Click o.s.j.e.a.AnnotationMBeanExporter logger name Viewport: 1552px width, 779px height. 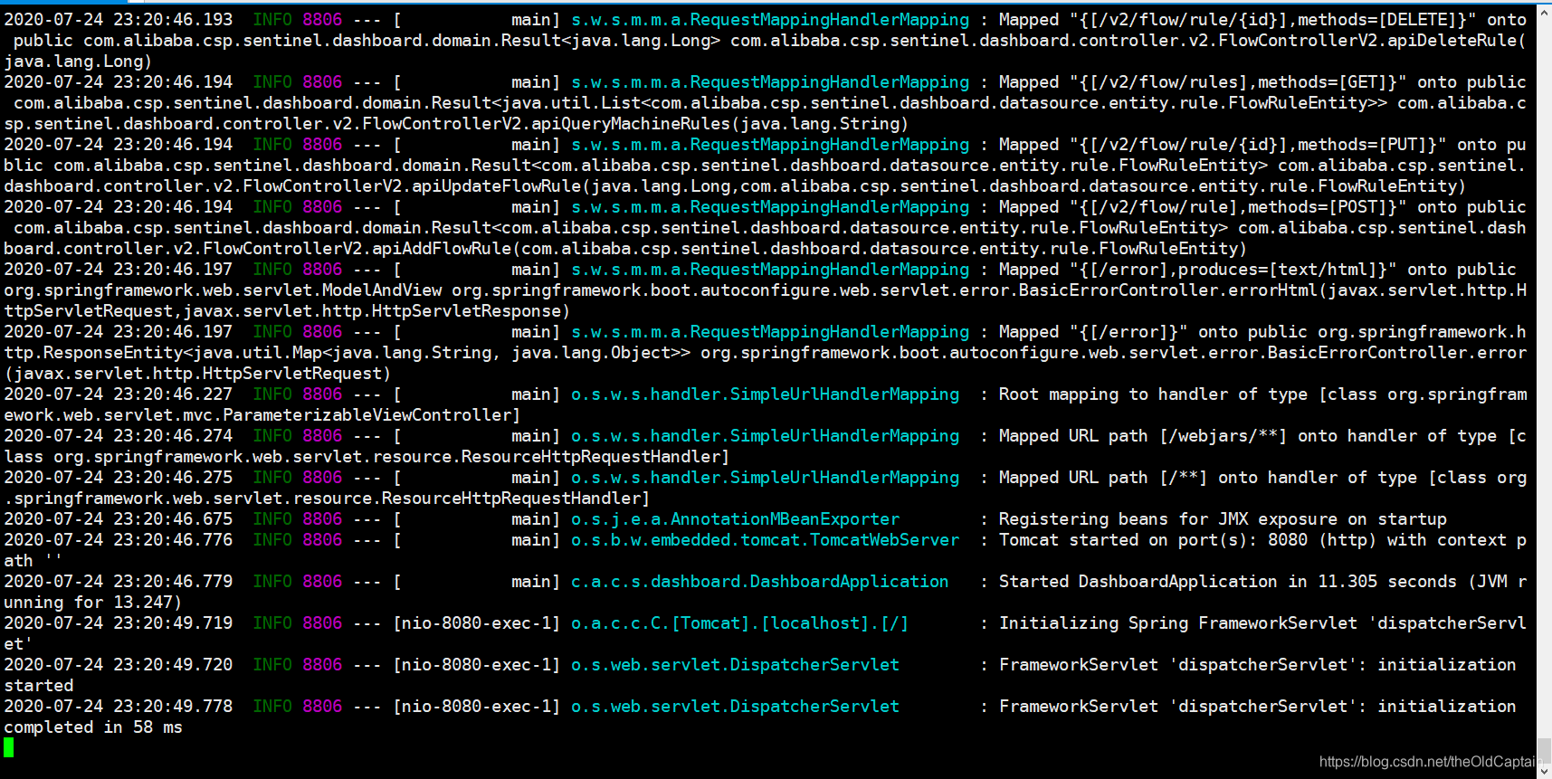tap(735, 519)
